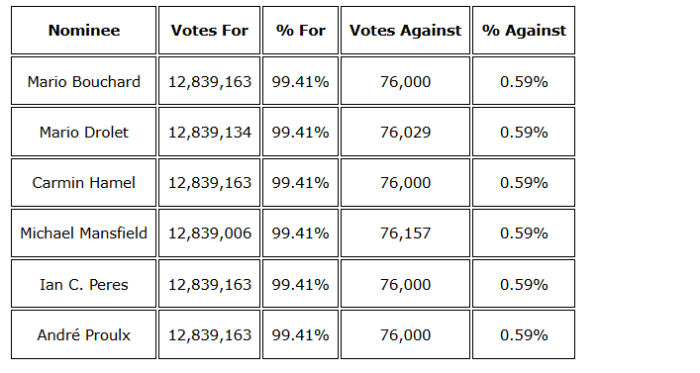The width and height of the screenshot is (700, 373).
Task: Click Carmin Hamel's 12,839,163 votes cell
Action: coord(209,182)
